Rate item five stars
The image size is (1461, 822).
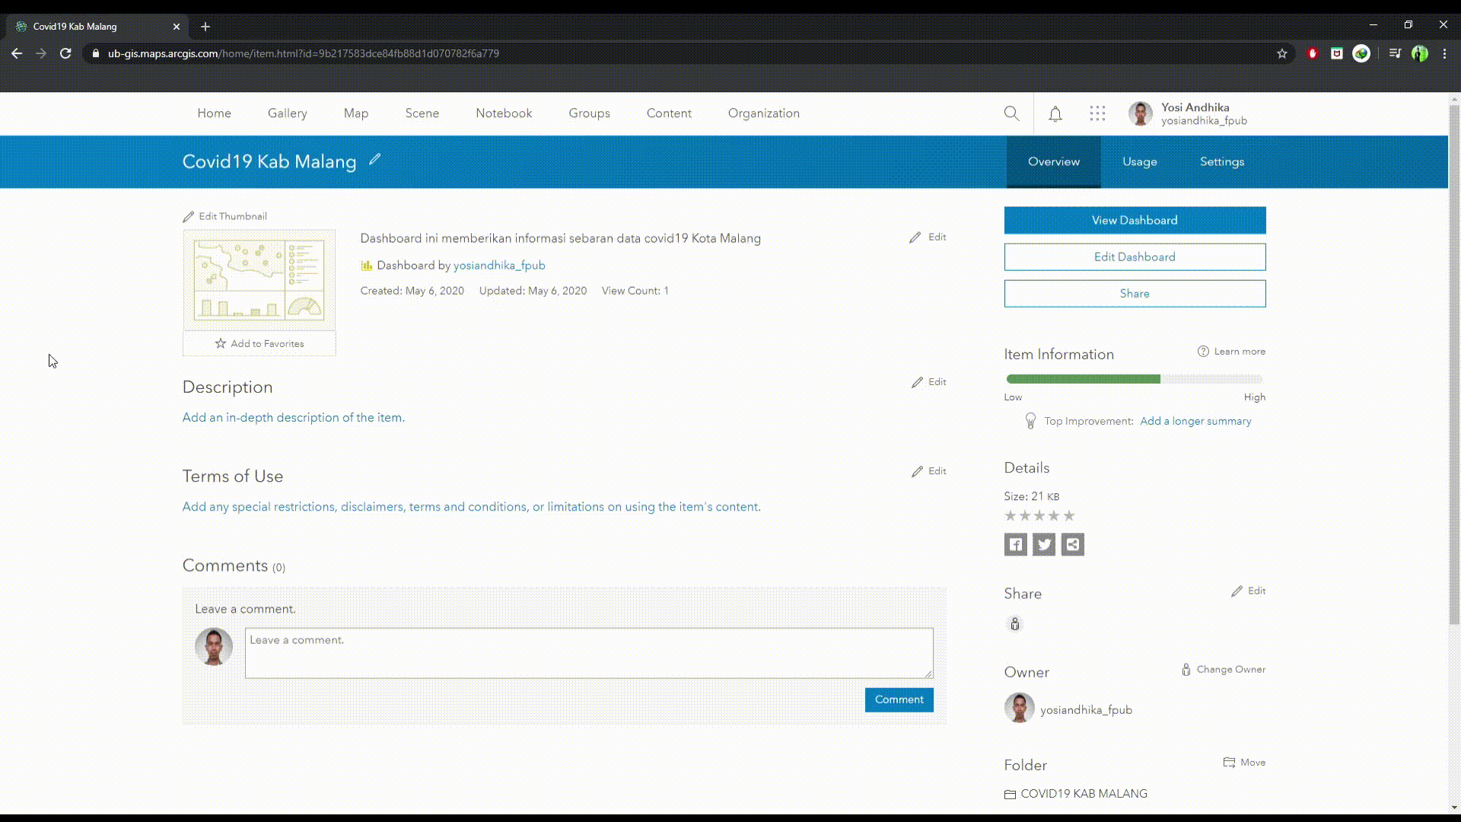click(x=1069, y=516)
